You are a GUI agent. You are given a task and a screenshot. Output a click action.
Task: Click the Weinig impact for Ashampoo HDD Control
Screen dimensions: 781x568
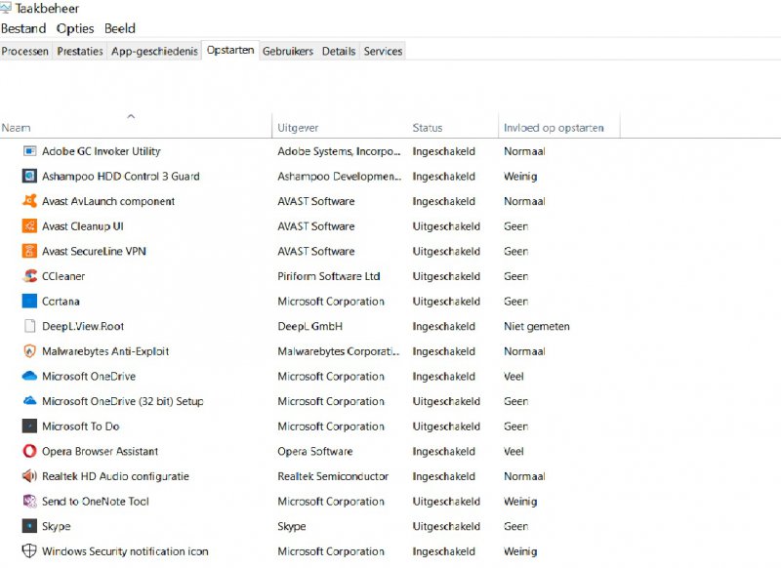[x=520, y=176]
